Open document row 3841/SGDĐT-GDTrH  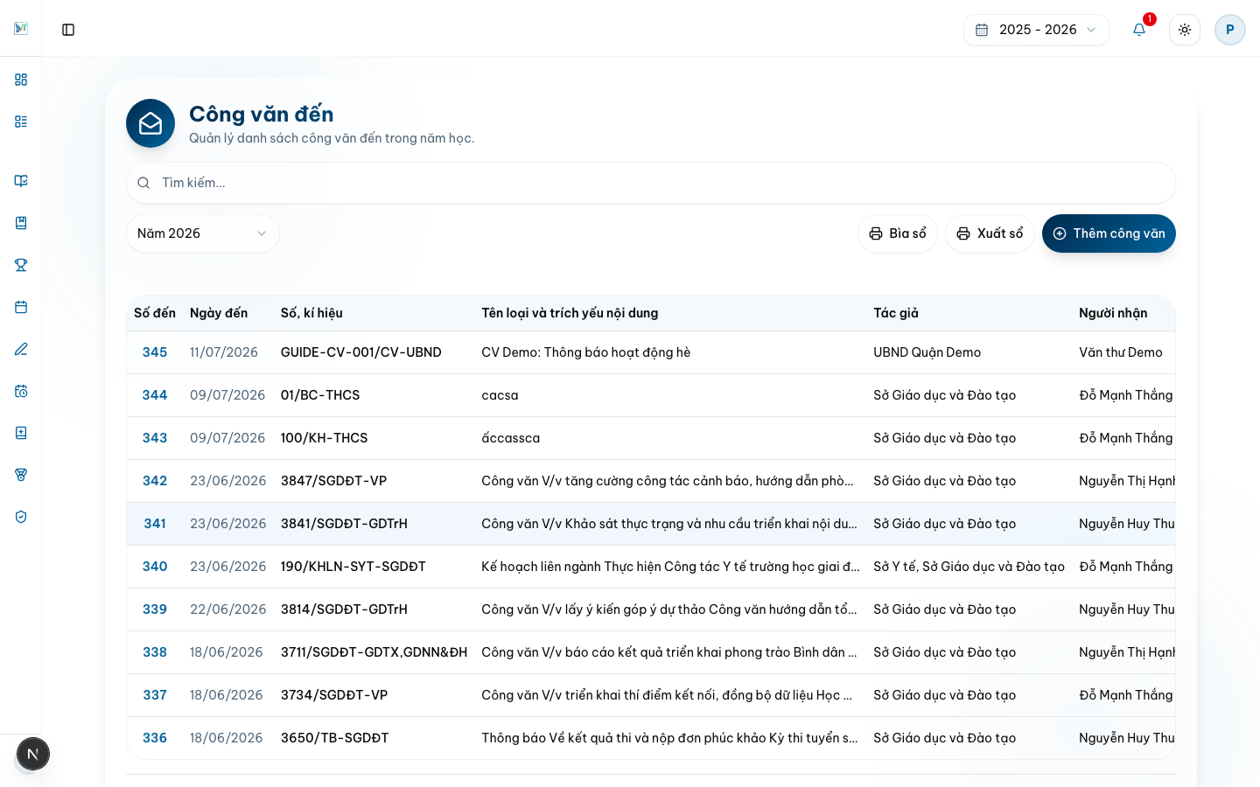pyautogui.click(x=651, y=524)
